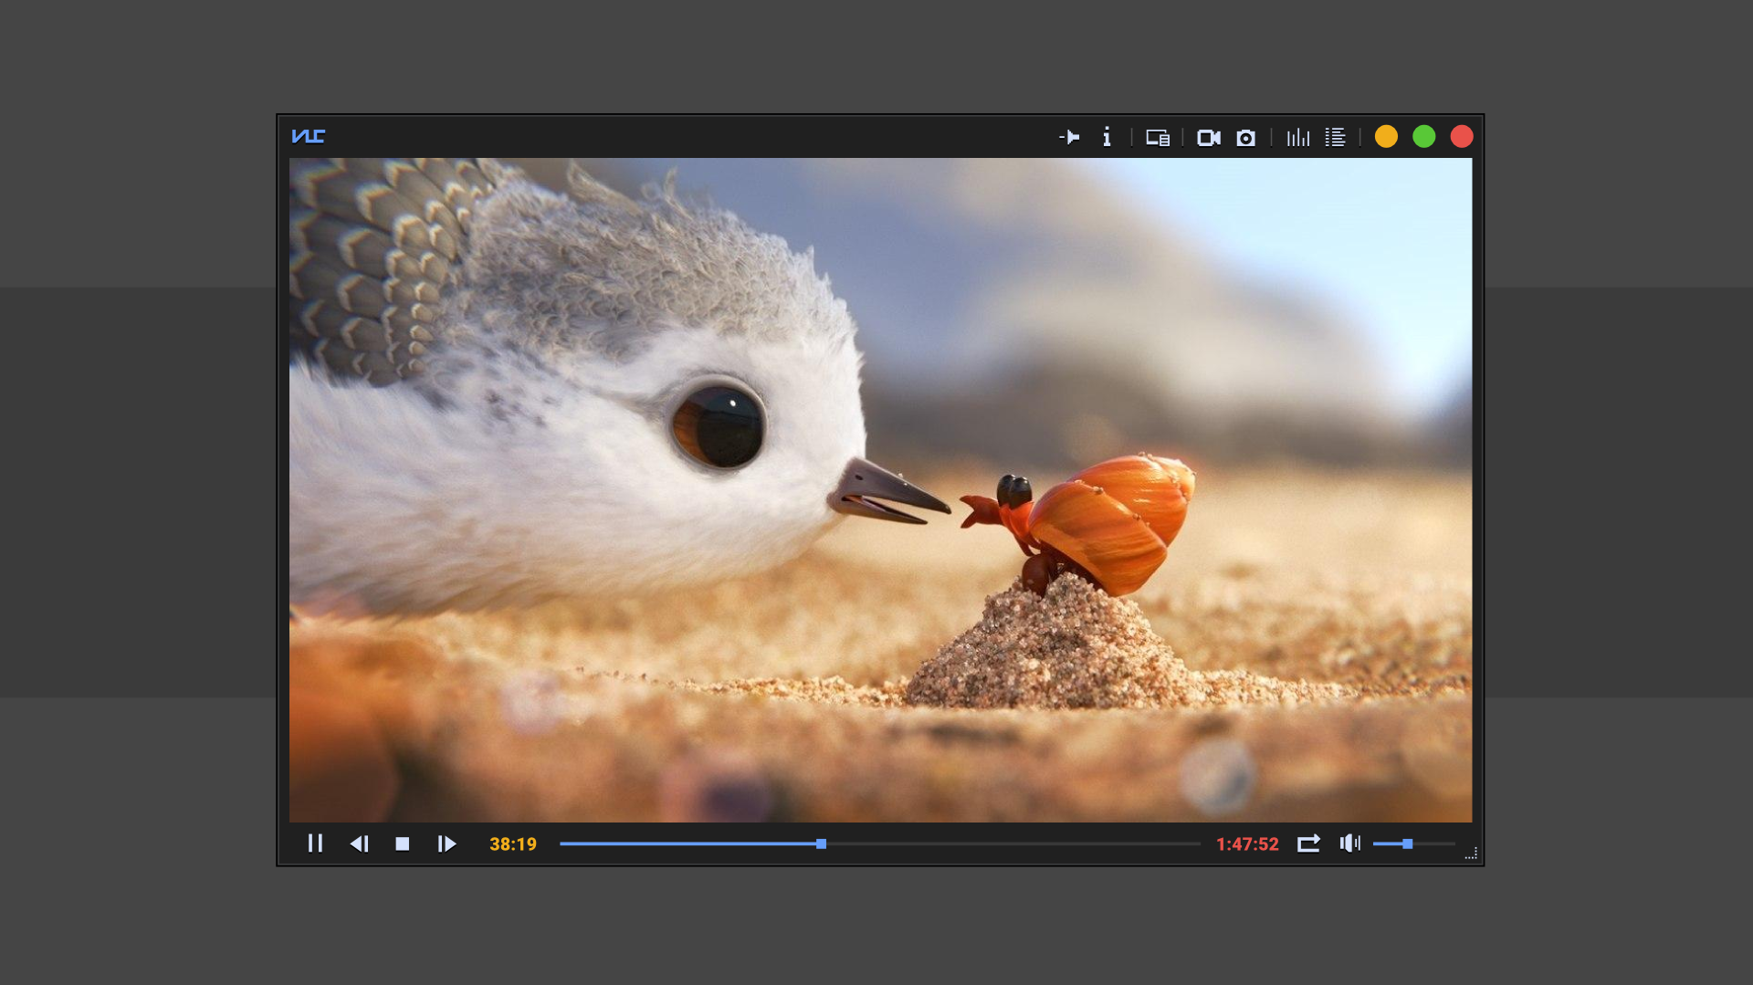The height and width of the screenshot is (985, 1753).
Task: Skip backward in the video
Action: tap(360, 844)
